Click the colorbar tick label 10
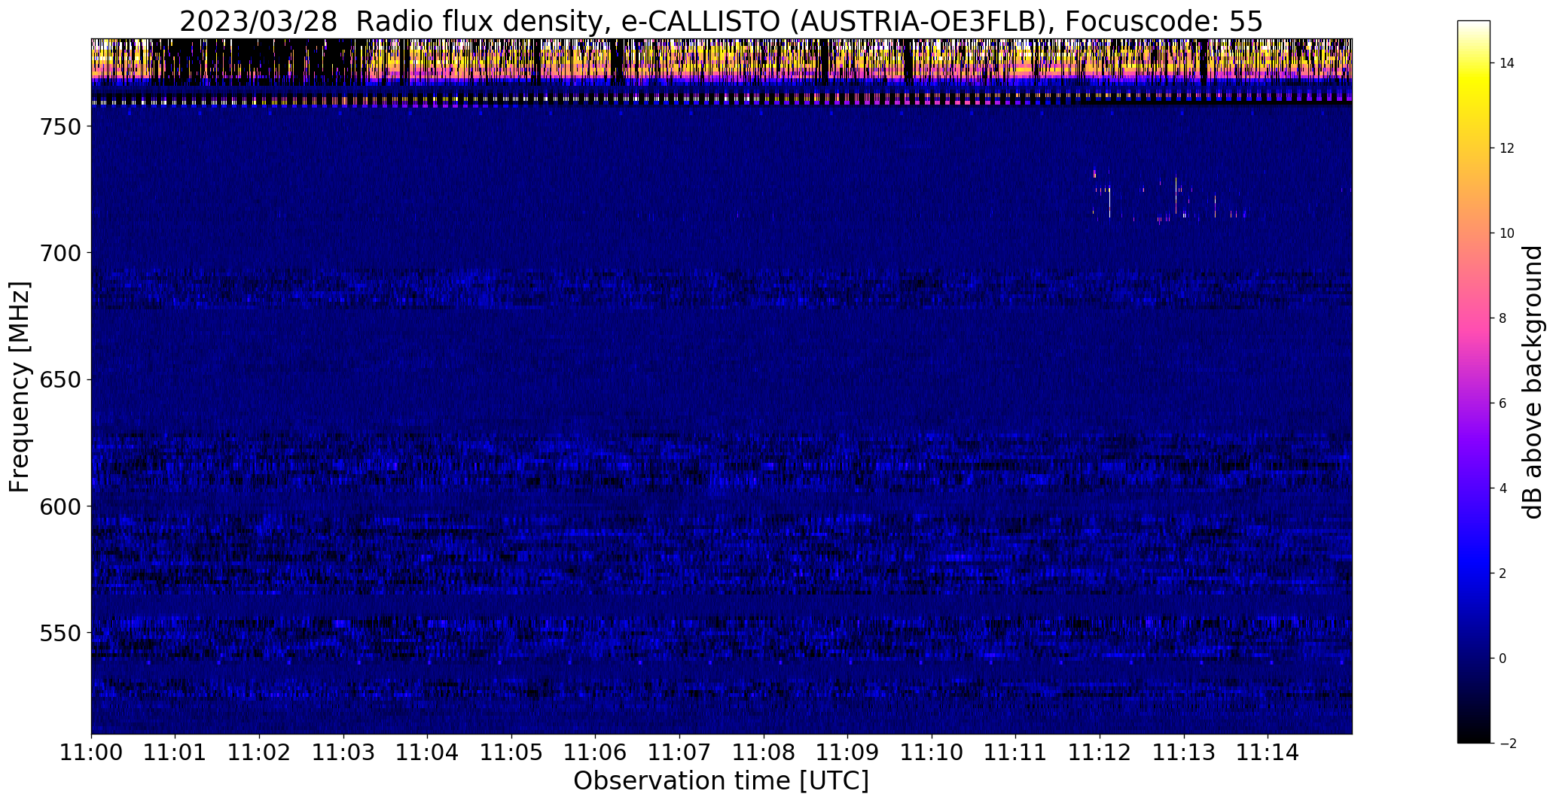This screenshot has height=803, width=1556. coord(1507,233)
